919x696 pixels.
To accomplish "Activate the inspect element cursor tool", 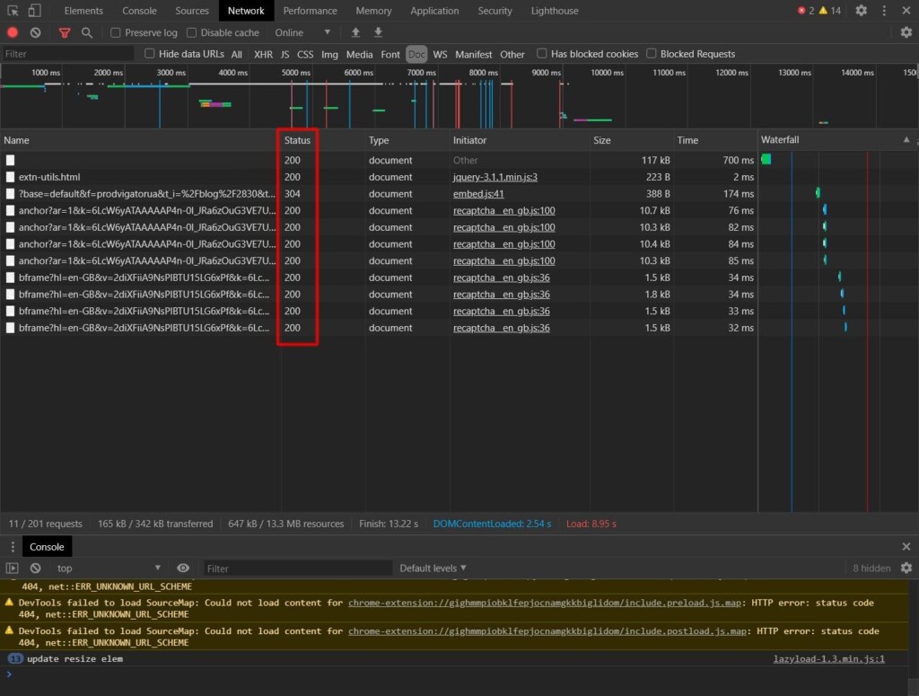I will [13, 10].
